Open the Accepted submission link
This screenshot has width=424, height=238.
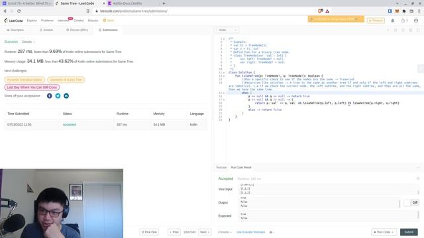point(69,125)
